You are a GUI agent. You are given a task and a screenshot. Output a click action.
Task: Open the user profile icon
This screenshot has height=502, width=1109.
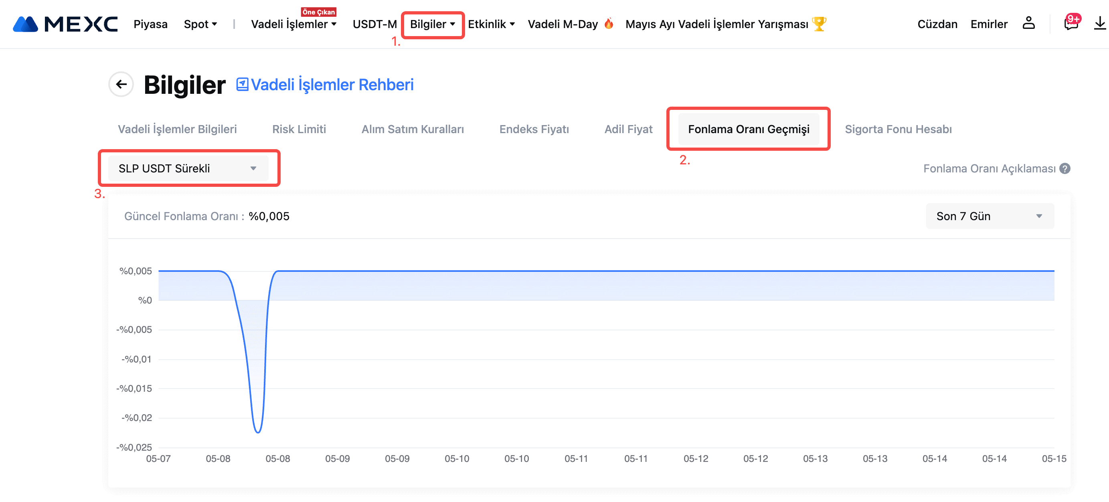[1028, 23]
